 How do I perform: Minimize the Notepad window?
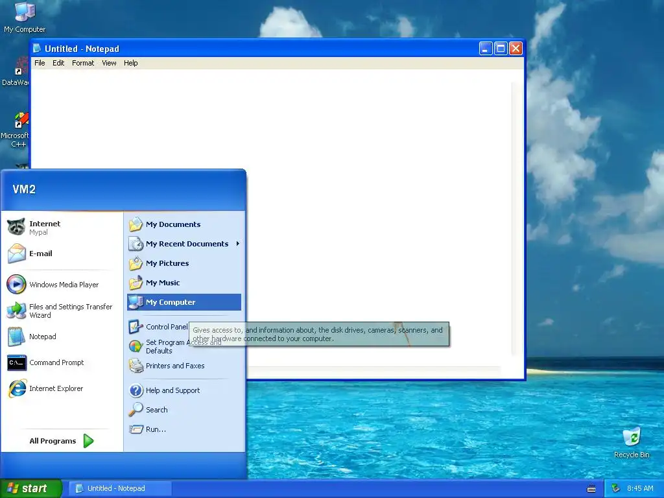point(486,48)
